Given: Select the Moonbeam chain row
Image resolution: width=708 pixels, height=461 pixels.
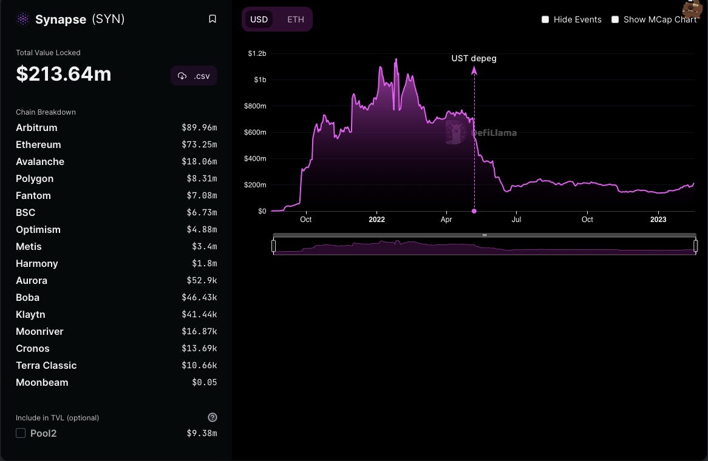Looking at the screenshot, I should [117, 383].
